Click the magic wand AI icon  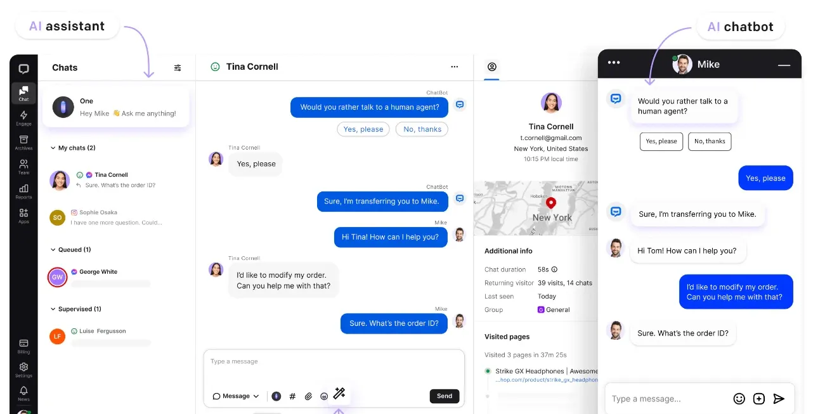point(339,394)
